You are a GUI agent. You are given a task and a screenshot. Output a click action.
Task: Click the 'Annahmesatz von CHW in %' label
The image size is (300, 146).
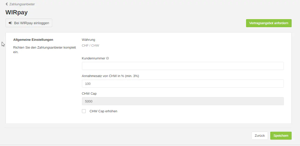tap(110, 76)
